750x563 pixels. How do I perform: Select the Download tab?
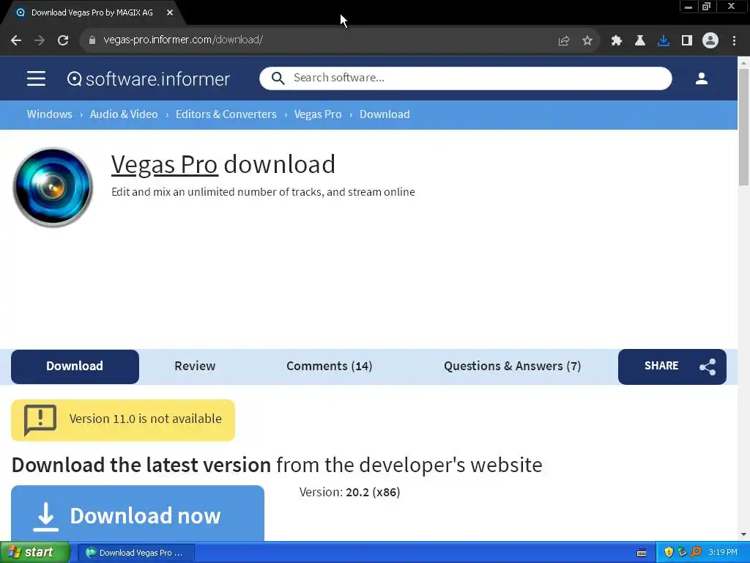coord(75,367)
